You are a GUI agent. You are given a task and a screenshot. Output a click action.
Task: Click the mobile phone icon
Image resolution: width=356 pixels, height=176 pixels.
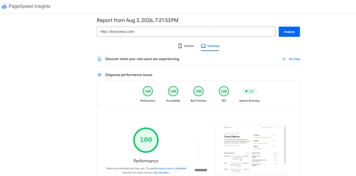click(x=180, y=46)
